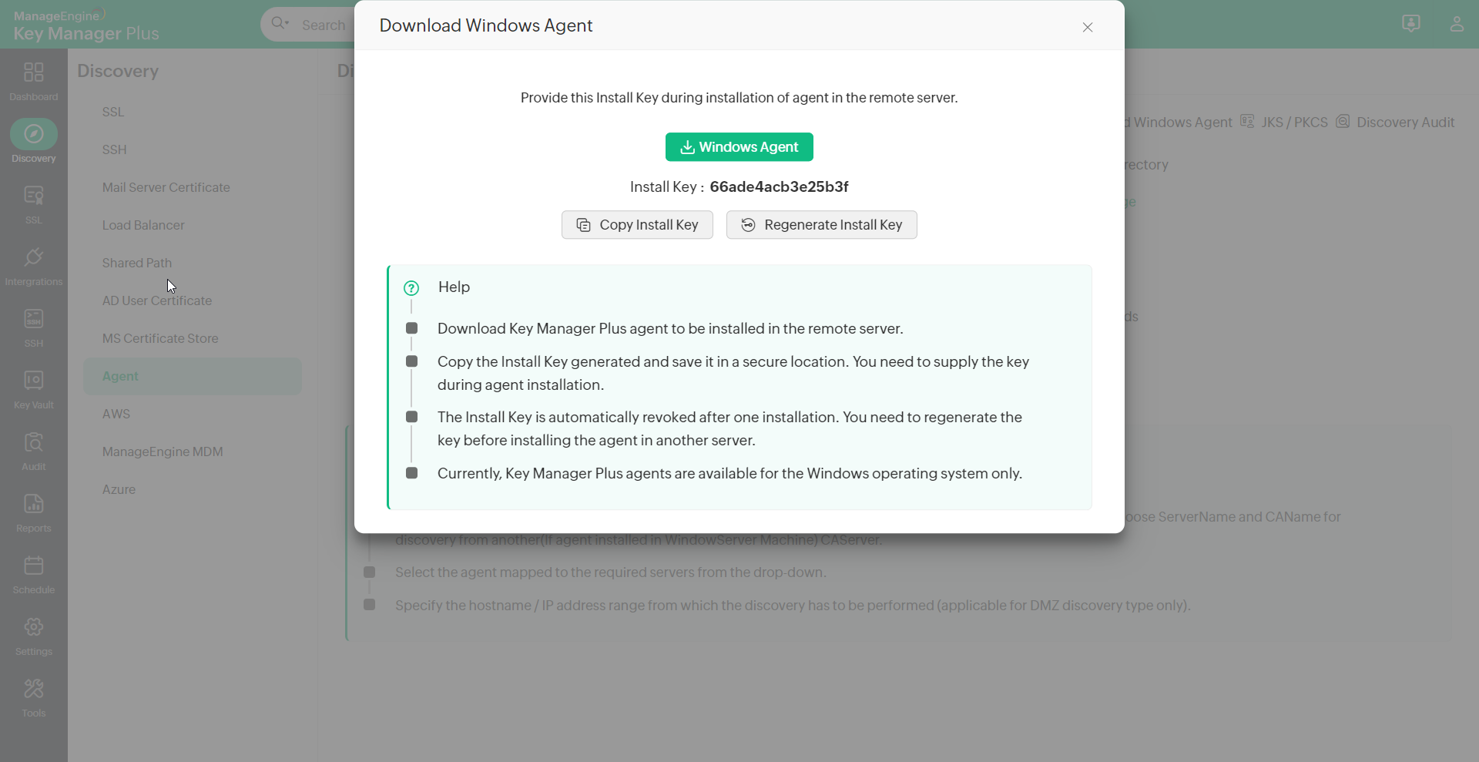Viewport: 1479px width, 762px height.
Task: Open the Tools wrench icon
Action: (34, 689)
